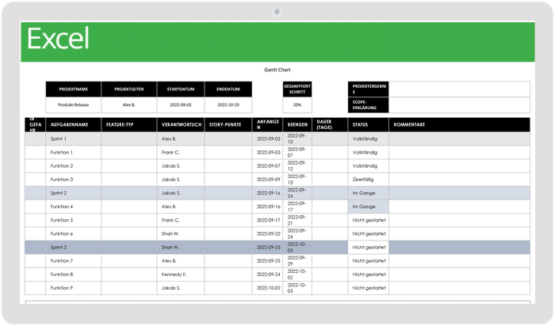Select the BEENDEN column header

click(x=297, y=125)
